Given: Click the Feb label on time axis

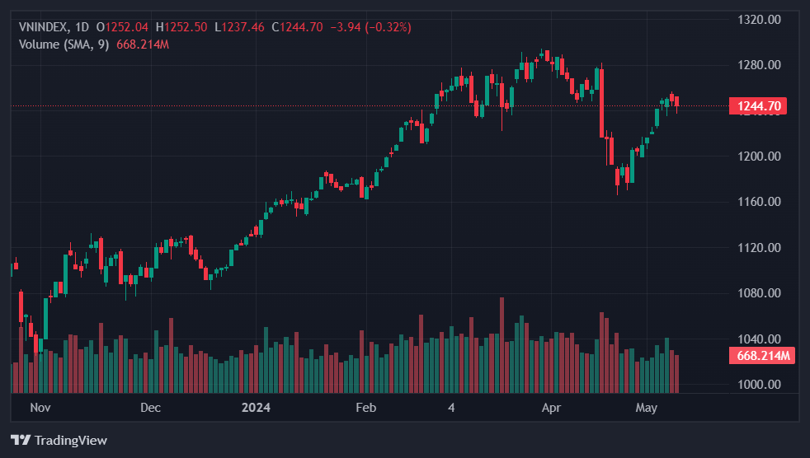Looking at the screenshot, I should coord(365,408).
